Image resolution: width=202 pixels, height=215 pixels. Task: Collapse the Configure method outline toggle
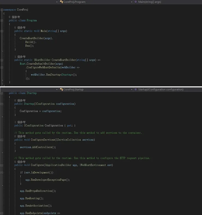click(2, 165)
